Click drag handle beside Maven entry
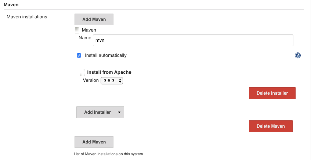The height and width of the screenshot is (160, 311). (x=77, y=30)
